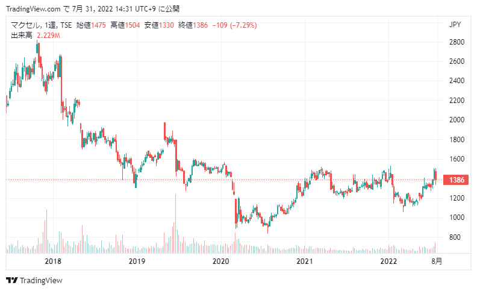Screen dimensions: 477x291
Task: Click the 2021 label on time axis
Action: click(305, 261)
